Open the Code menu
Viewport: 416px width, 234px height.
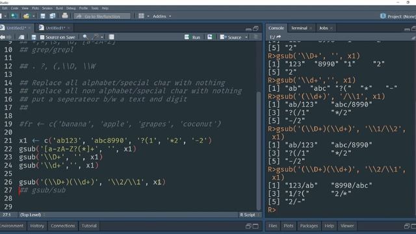(14, 8)
